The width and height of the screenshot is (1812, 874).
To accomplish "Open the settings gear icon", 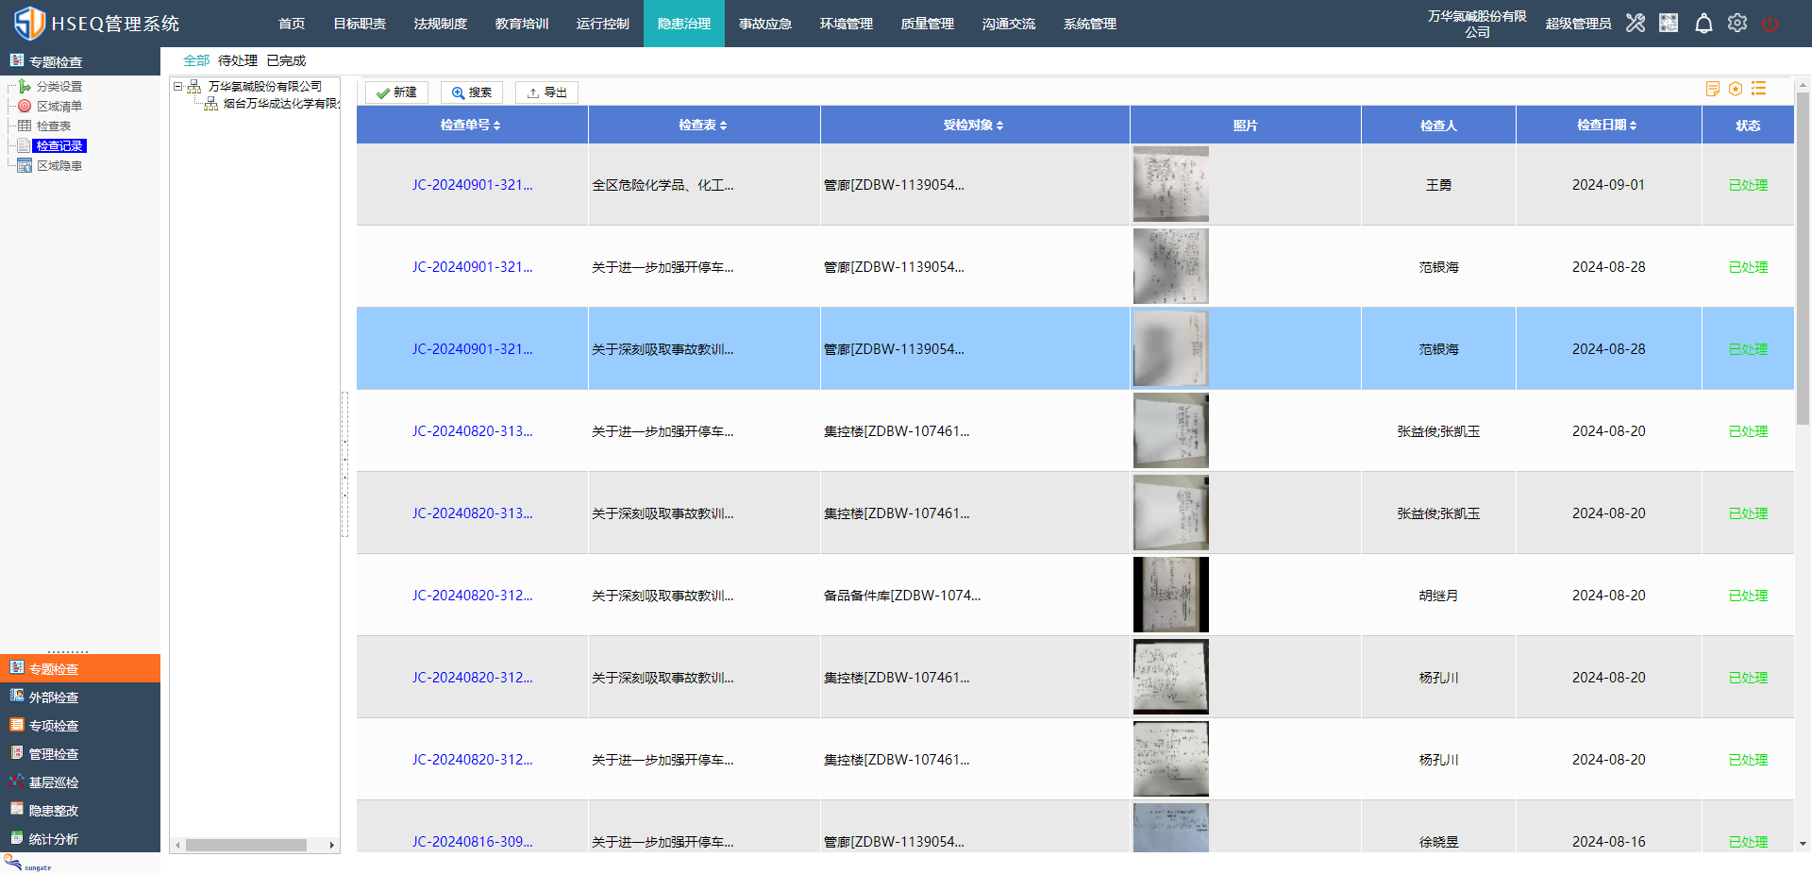I will coord(1737,24).
